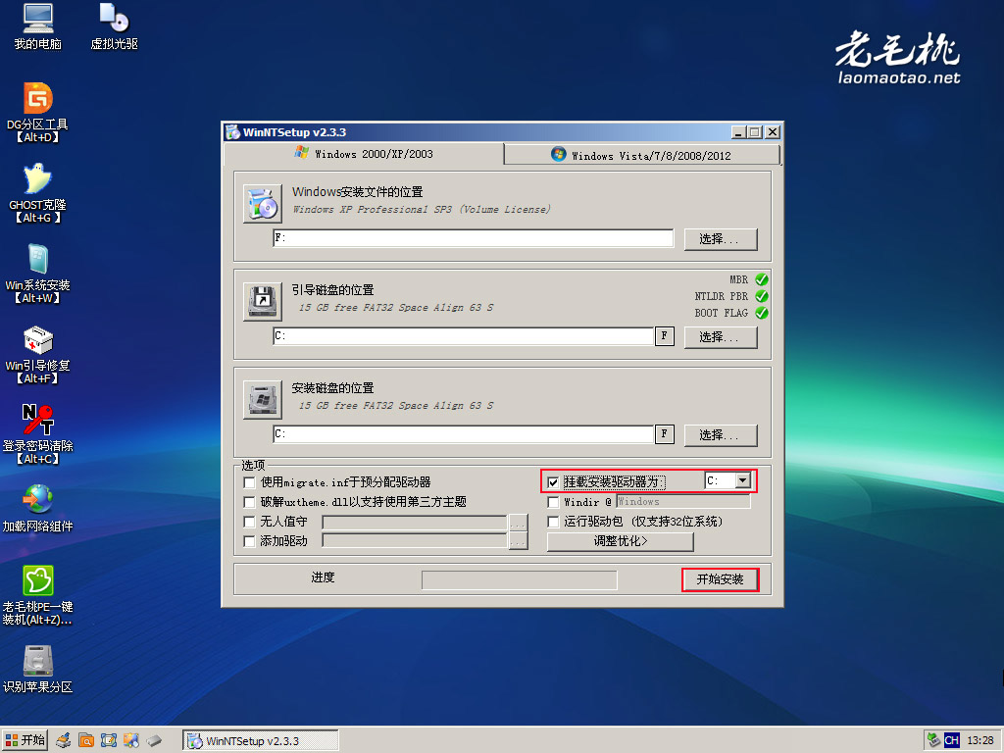This screenshot has height=753, width=1004.
Task: Click Windir folder name field
Action: click(x=683, y=501)
